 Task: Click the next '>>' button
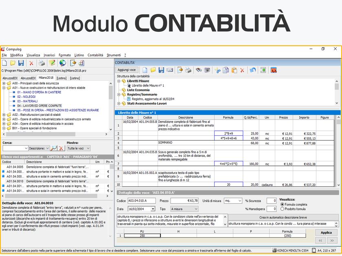tap(332, 240)
